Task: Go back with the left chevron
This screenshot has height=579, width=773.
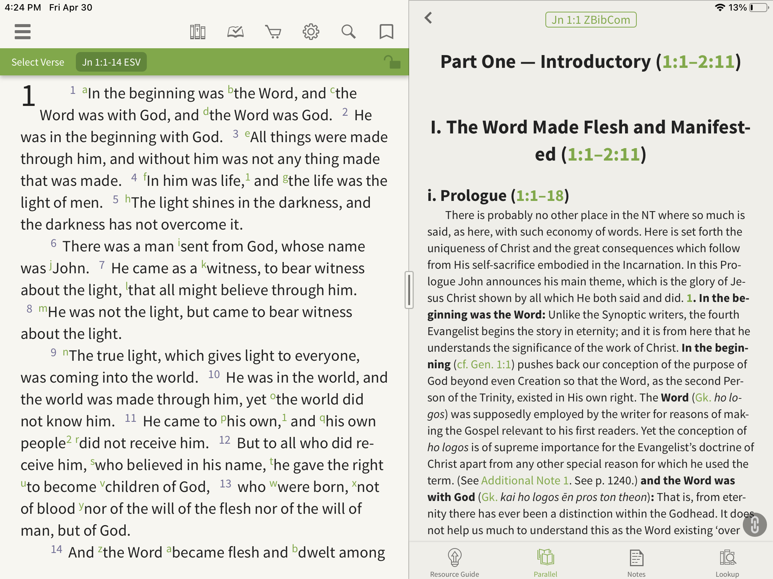Action: 428,18
